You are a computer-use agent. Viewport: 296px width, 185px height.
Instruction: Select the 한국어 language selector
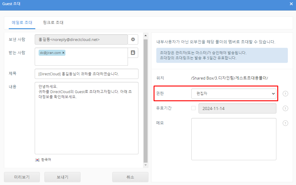click(46, 160)
